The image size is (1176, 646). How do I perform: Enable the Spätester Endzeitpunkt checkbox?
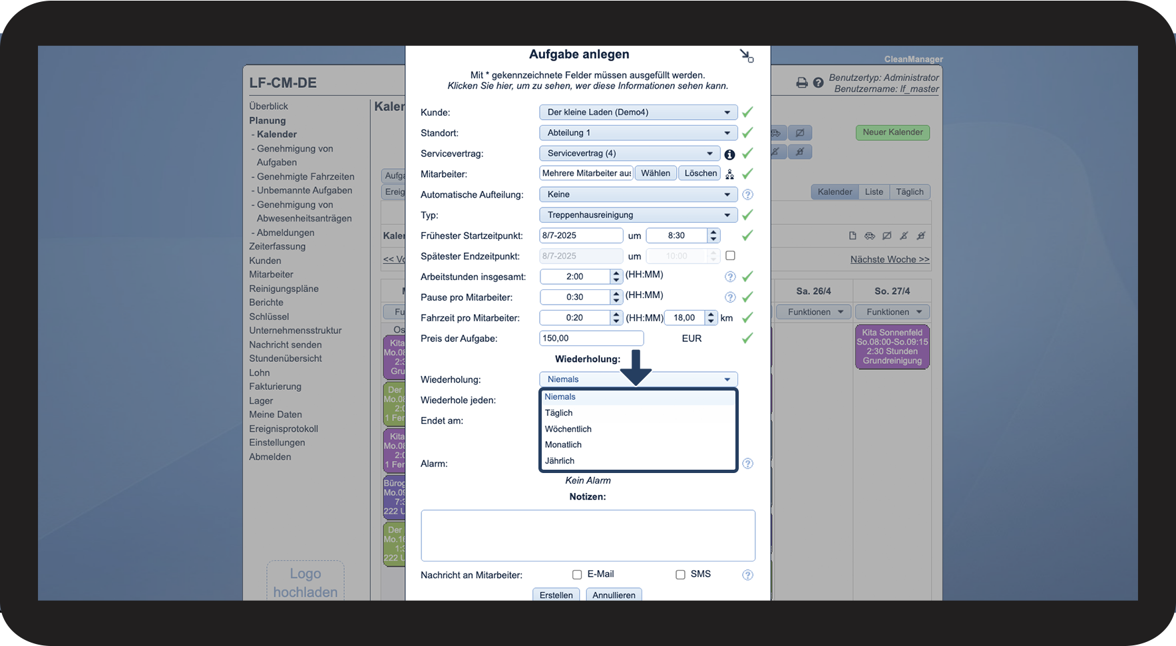pyautogui.click(x=730, y=255)
